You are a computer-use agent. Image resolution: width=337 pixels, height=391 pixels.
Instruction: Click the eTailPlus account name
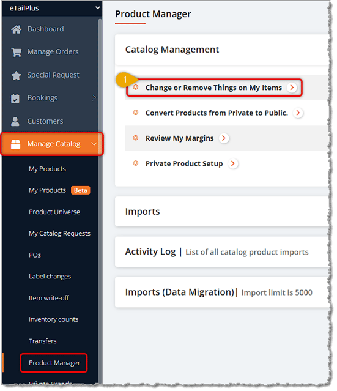coord(24,8)
